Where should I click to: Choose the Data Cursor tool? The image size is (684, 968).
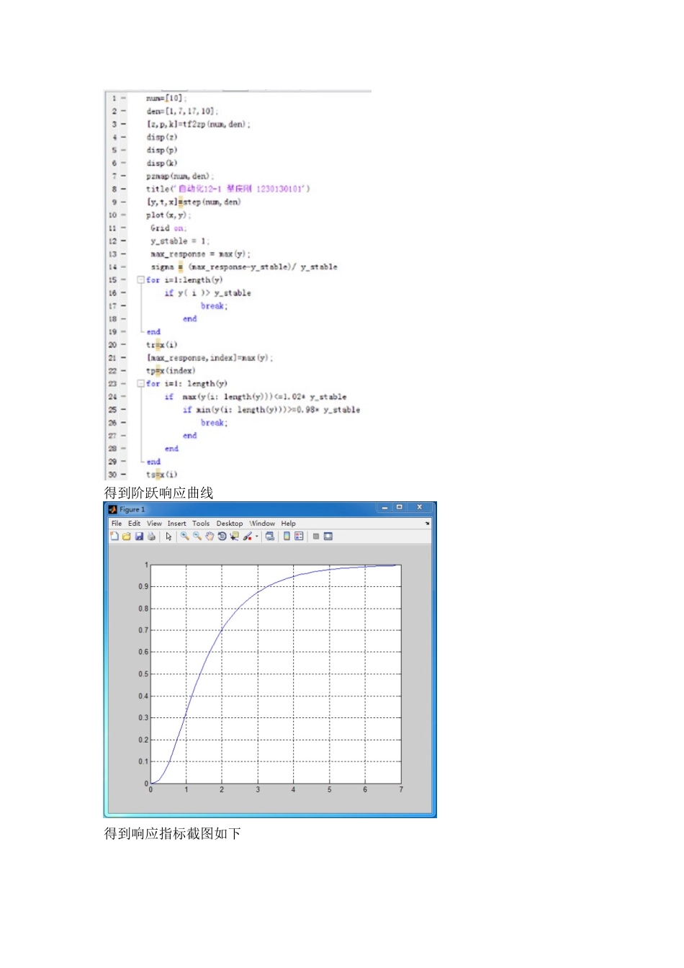[x=234, y=536]
